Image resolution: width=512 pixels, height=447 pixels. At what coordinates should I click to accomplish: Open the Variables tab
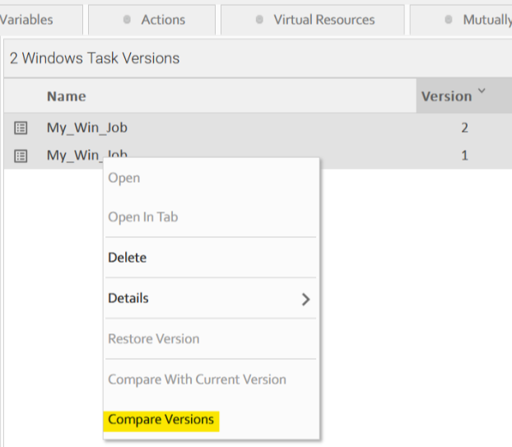point(26,19)
